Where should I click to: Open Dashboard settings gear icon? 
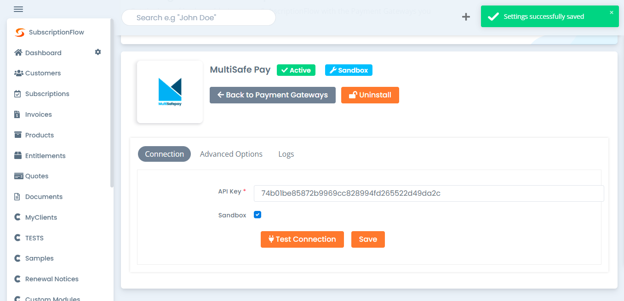[x=98, y=52]
